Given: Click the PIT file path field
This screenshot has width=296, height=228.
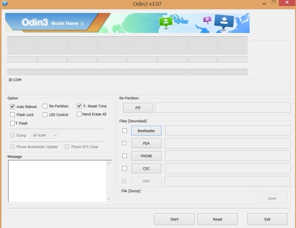Looking at the screenshot, I should tap(223, 108).
